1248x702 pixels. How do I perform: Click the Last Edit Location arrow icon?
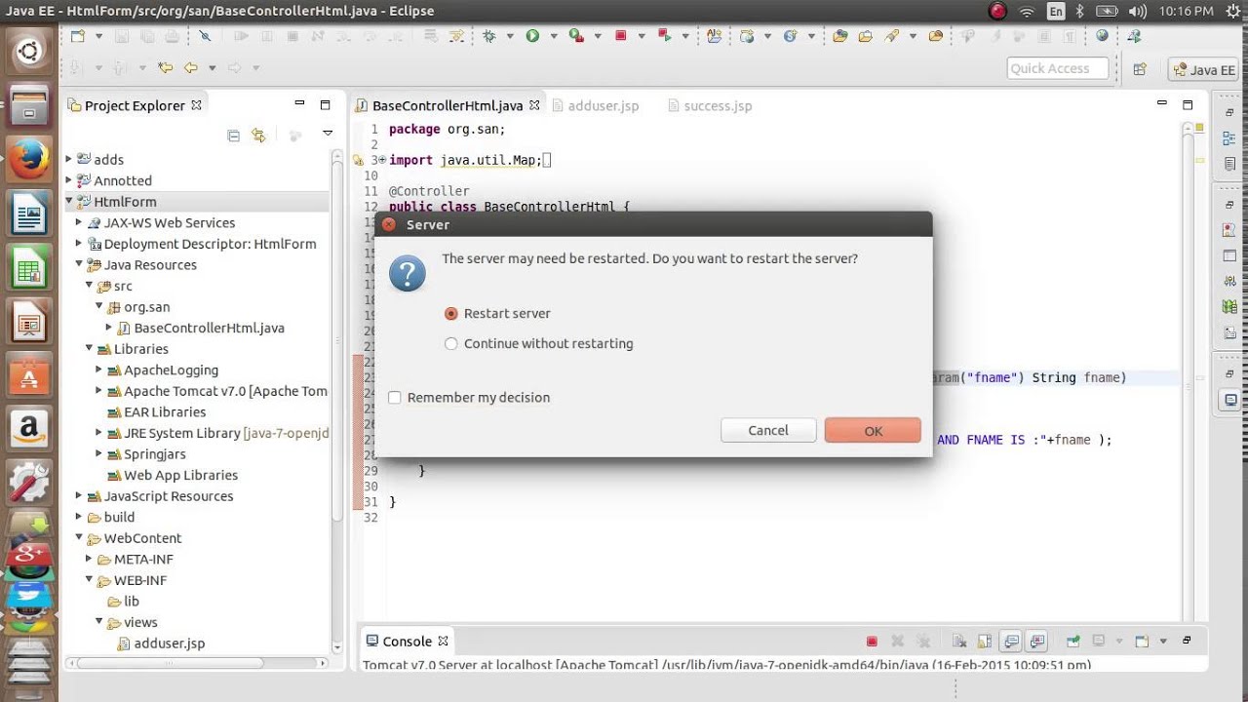(x=165, y=68)
